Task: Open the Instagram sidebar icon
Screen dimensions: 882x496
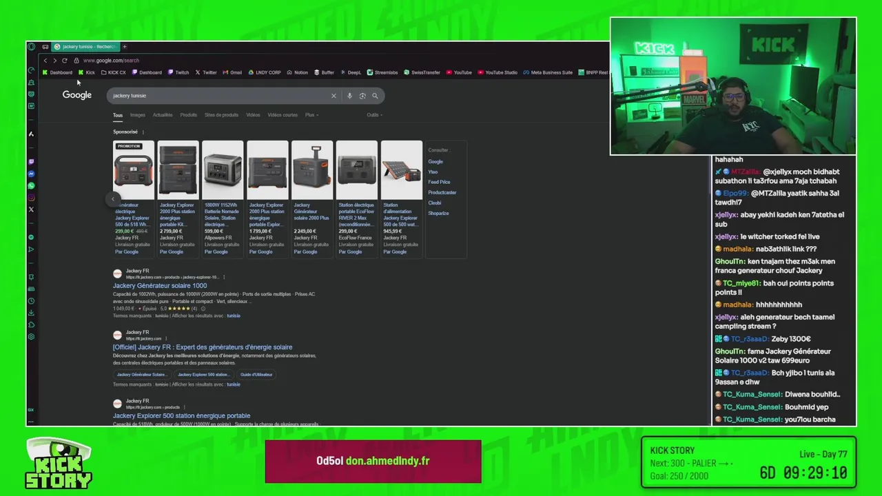Action: point(31,198)
